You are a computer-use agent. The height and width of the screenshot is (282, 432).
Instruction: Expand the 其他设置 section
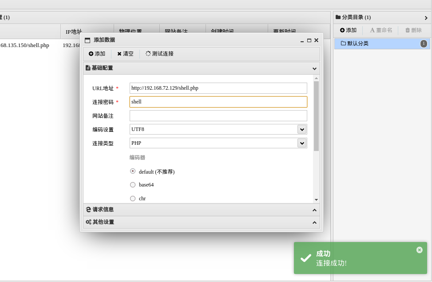pos(202,222)
